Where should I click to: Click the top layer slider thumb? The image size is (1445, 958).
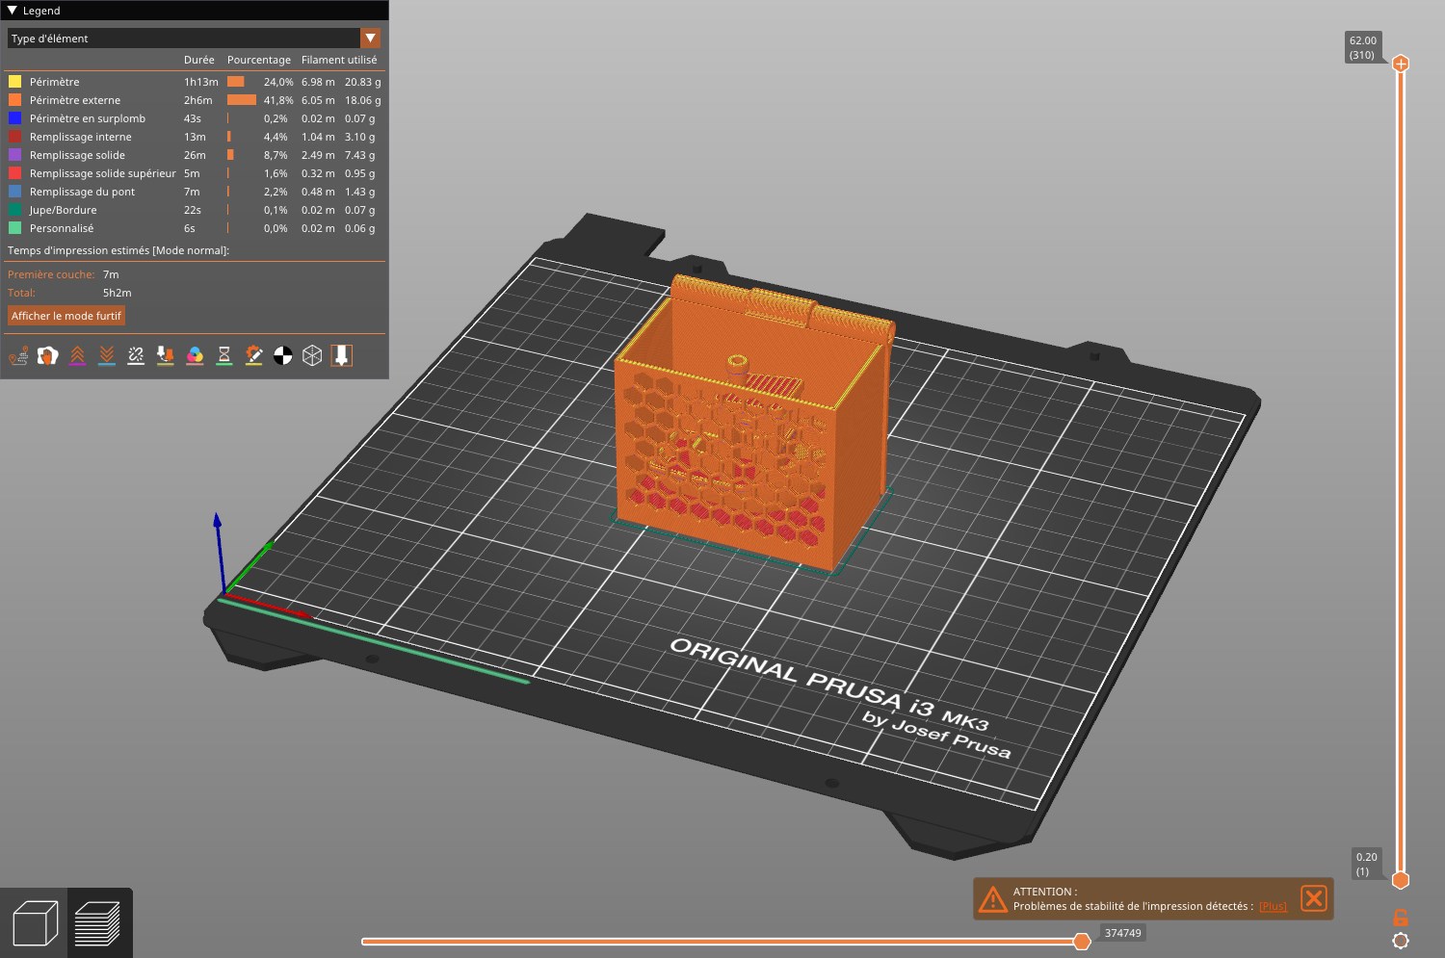(x=1401, y=64)
